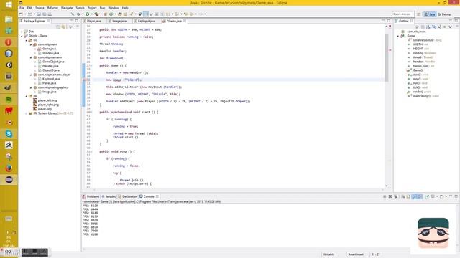This screenshot has width=460, height=258.
Task: Click the Debug bug toolbar icon
Action: [78, 14]
